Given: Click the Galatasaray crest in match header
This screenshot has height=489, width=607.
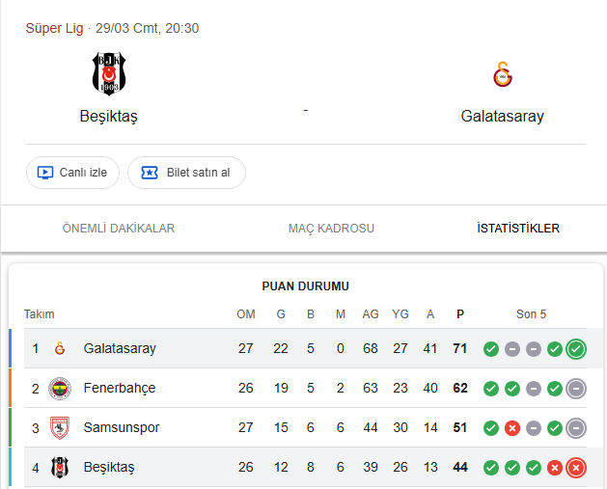Looking at the screenshot, I should [502, 74].
